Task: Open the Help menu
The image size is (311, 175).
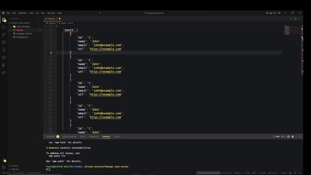Action: (x=59, y=13)
